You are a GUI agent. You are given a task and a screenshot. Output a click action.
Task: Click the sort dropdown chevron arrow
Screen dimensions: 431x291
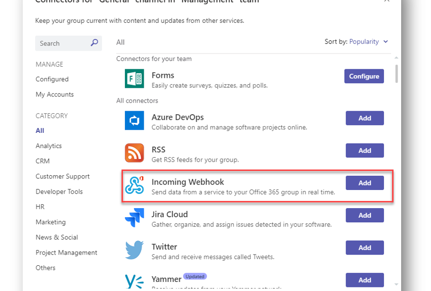385,42
